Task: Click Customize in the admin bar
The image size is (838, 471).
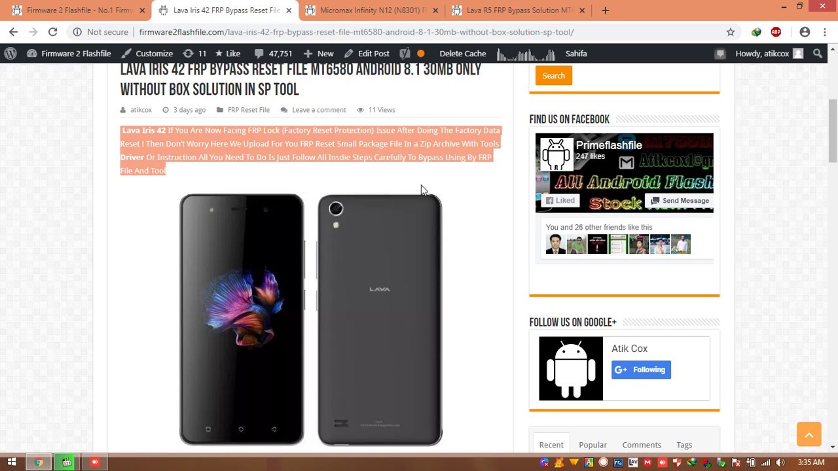Action: click(147, 54)
